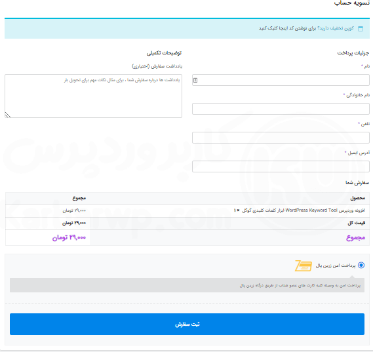The width and height of the screenshot is (373, 352).
Task: Click the coupon calendar icon
Action: coord(361,29)
